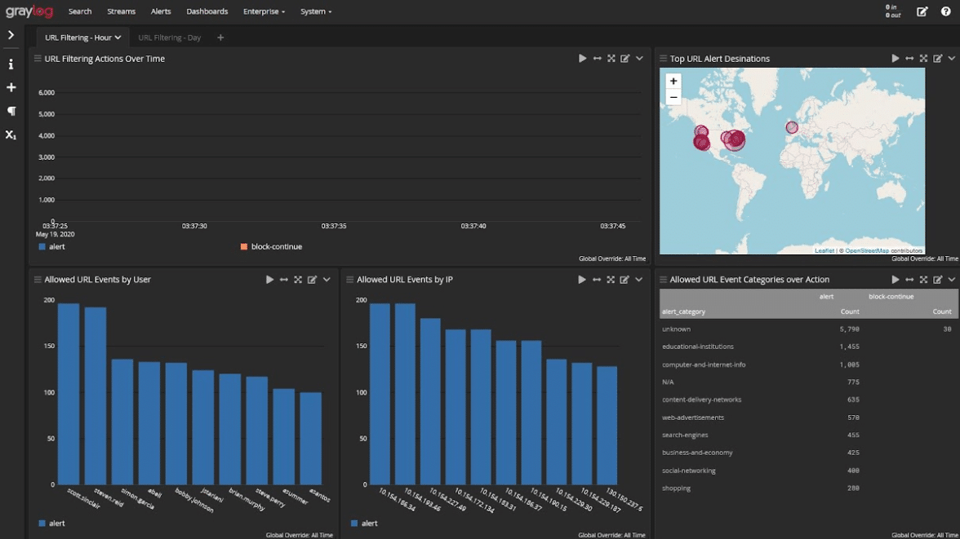This screenshot has width=960, height=539.
Task: Open the edit dashboards icon in top bar
Action: click(x=922, y=11)
